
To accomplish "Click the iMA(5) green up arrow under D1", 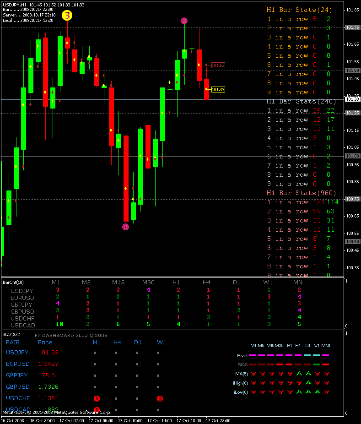I will pos(308,374).
